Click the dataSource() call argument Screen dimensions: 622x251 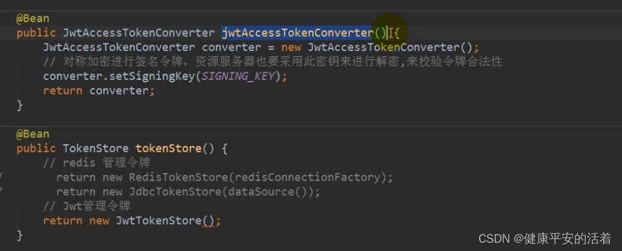point(268,192)
